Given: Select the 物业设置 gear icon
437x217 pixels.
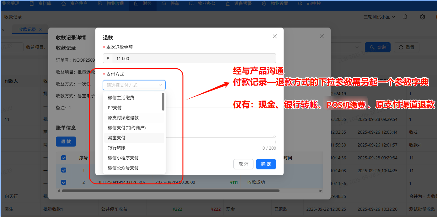Looking at the screenshot, I should pyautogui.click(x=264, y=4).
